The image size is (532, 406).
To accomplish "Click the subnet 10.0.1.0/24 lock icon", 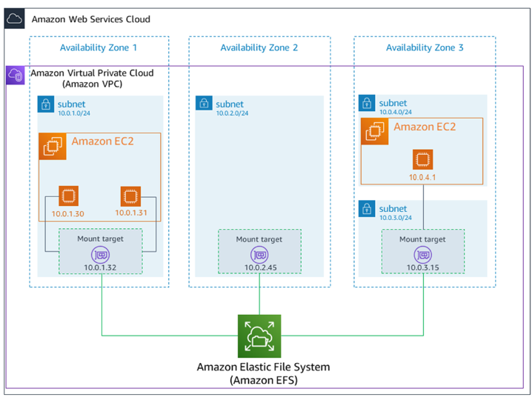I will pyautogui.click(x=46, y=104).
